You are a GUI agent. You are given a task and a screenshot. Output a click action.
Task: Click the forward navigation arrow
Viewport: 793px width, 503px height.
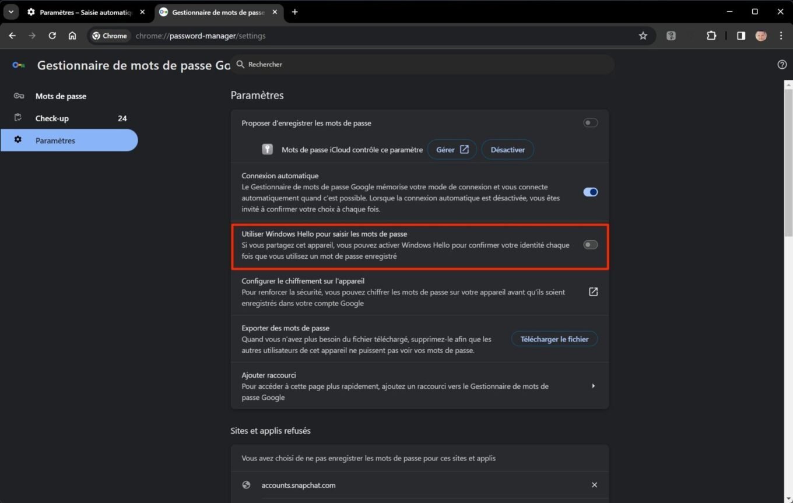pos(32,36)
